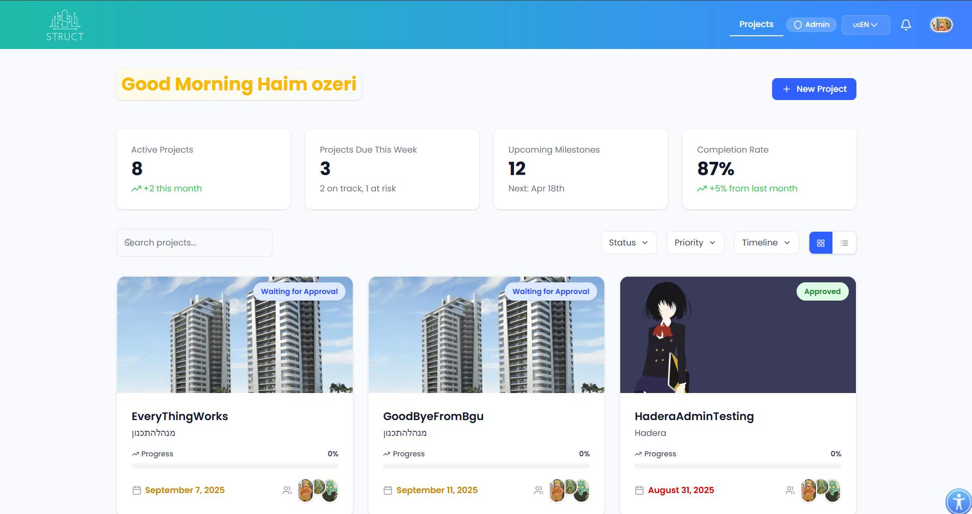Enable Admin mode
This screenshot has width=972, height=514.
[811, 25]
